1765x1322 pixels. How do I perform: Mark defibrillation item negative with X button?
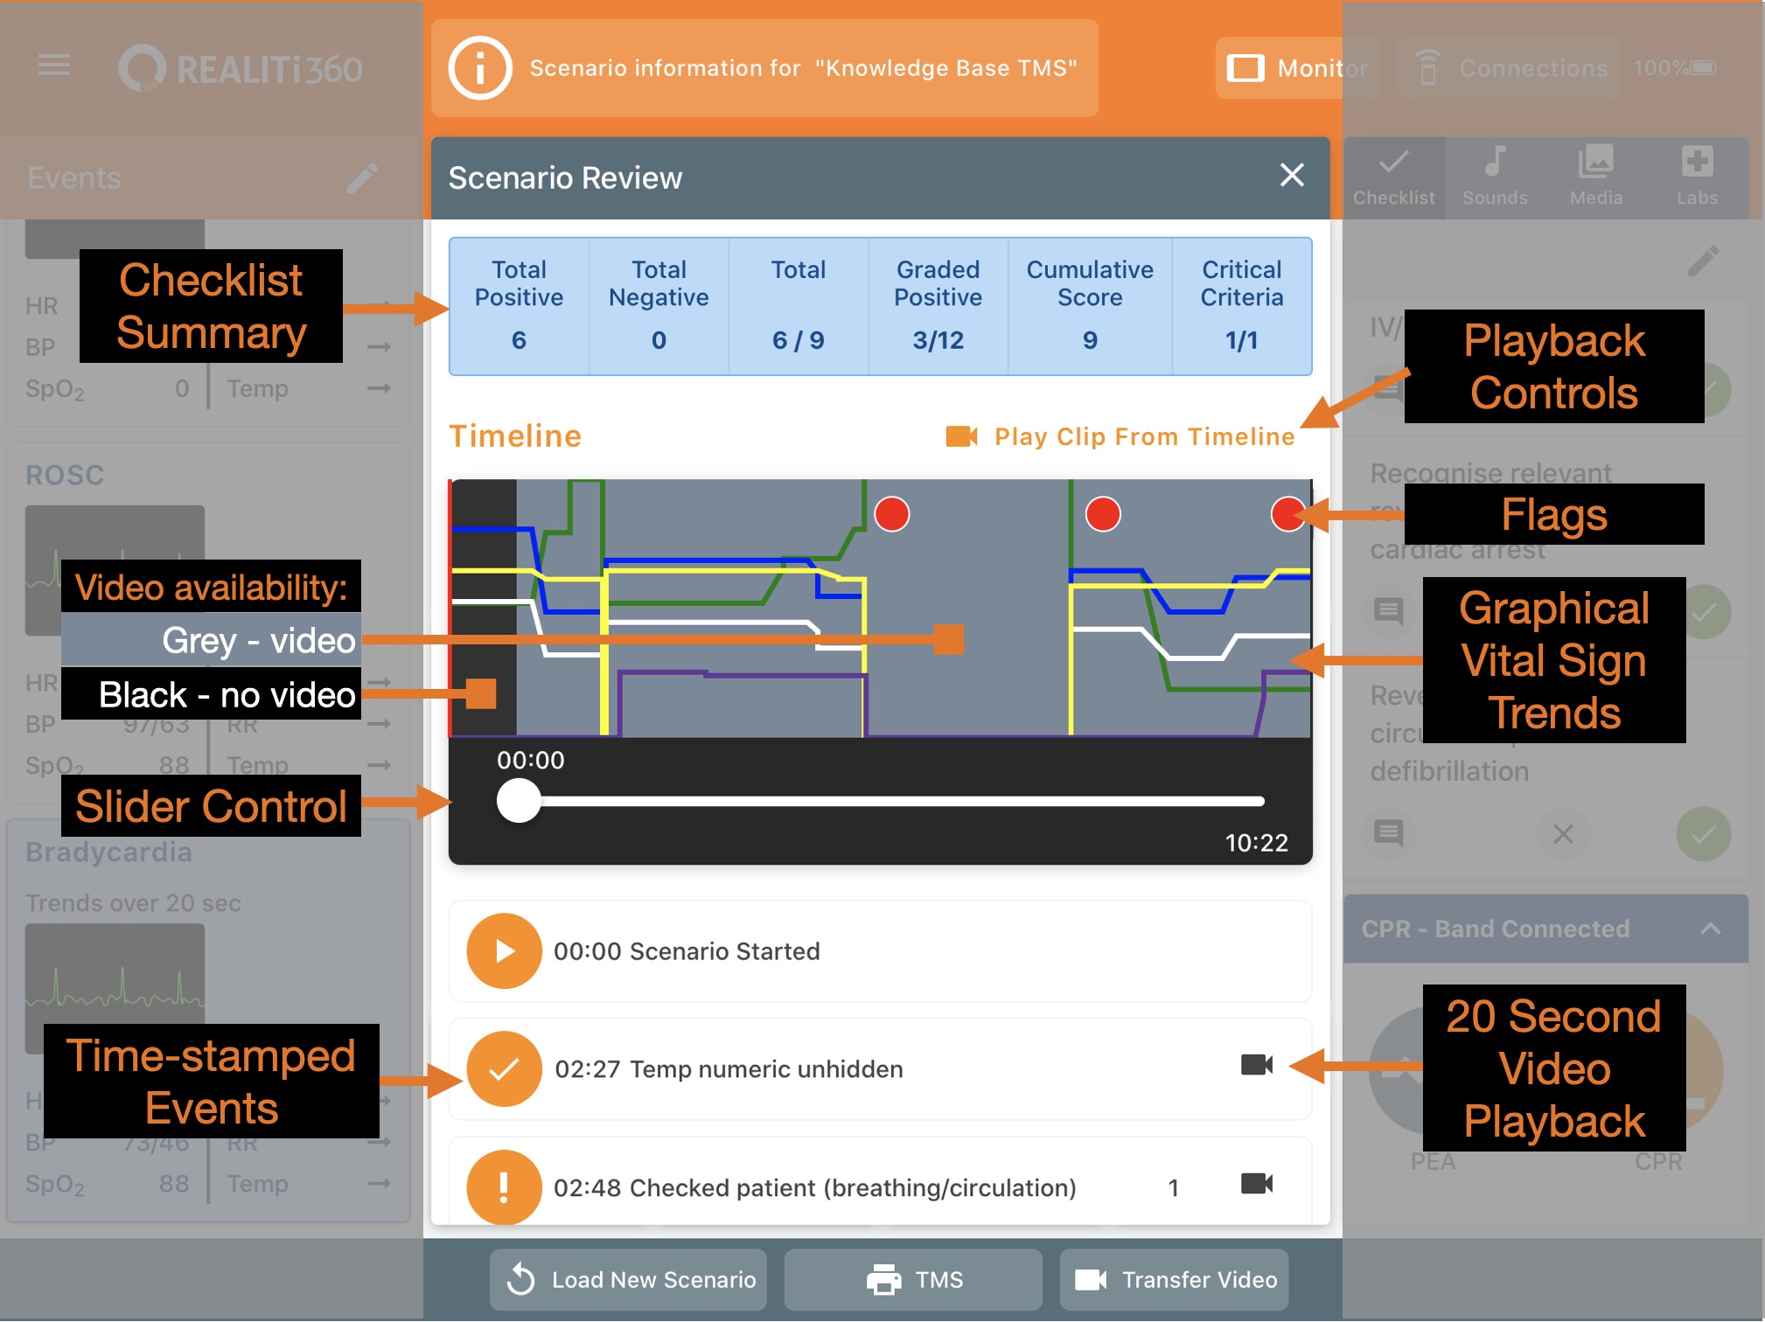pyautogui.click(x=1563, y=834)
